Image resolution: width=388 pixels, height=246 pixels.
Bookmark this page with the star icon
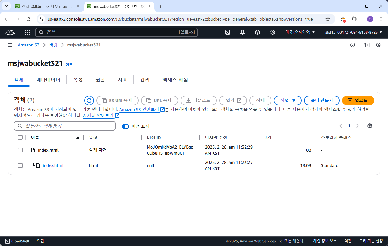pos(328,19)
